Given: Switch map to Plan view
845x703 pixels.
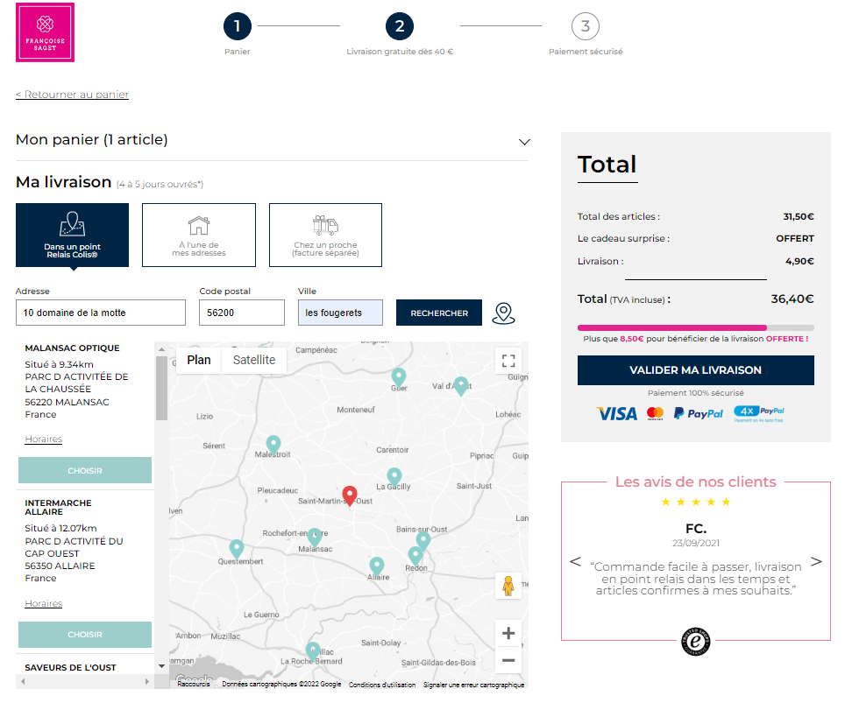Looking at the screenshot, I should tap(199, 360).
